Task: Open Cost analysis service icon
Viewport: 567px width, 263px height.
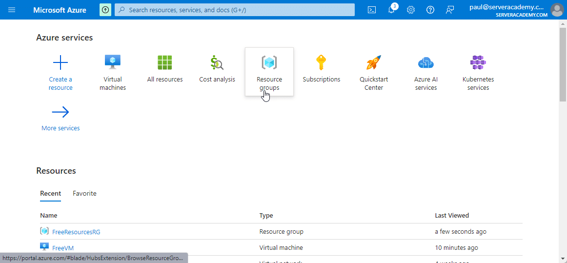Action: [217, 63]
